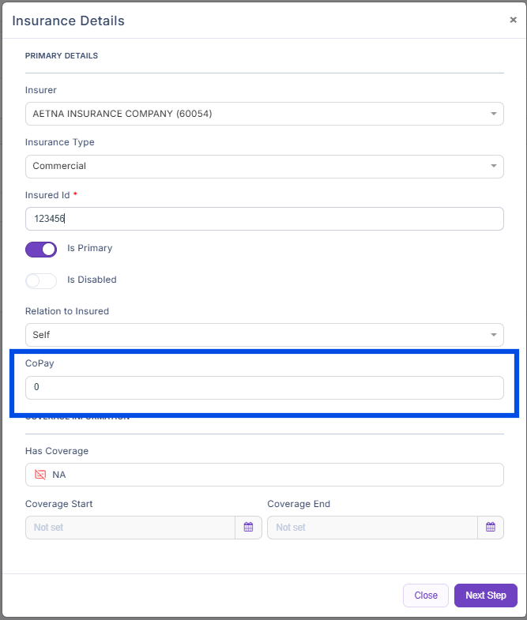Open the Insurer dropdown
Image resolution: width=527 pixels, height=620 pixels.
(x=264, y=114)
